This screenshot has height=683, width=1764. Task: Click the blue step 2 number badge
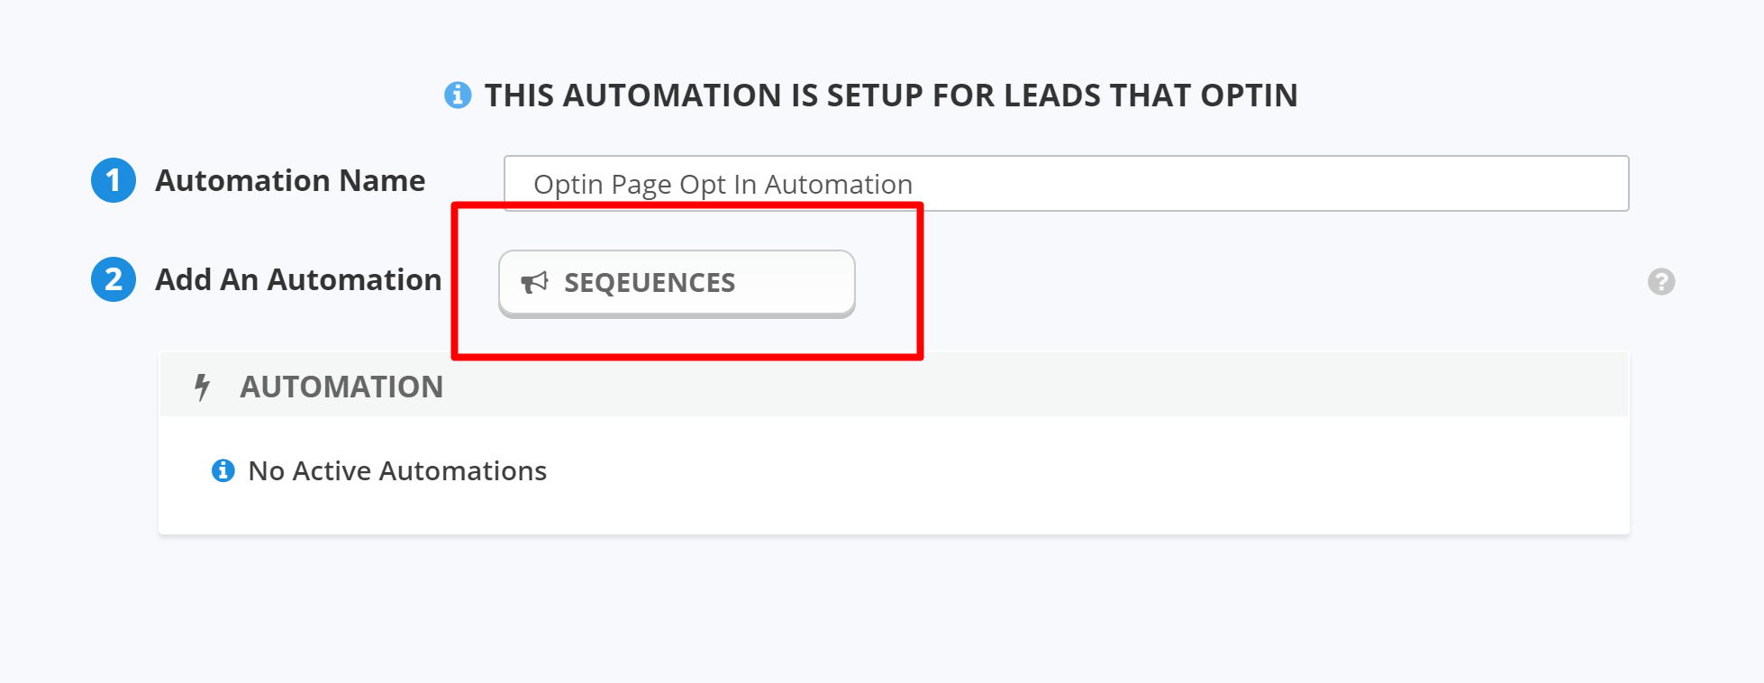(114, 279)
